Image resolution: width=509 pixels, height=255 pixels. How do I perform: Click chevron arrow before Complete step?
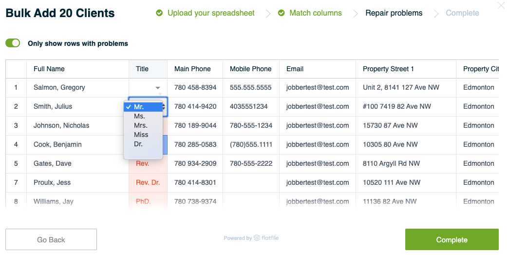coord(436,13)
